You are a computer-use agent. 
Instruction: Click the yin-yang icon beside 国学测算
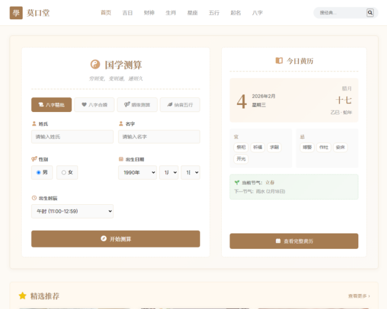[x=95, y=65]
